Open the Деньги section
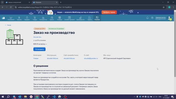Image resolution: width=176 pixels, height=99 pixels. (x=52, y=18)
